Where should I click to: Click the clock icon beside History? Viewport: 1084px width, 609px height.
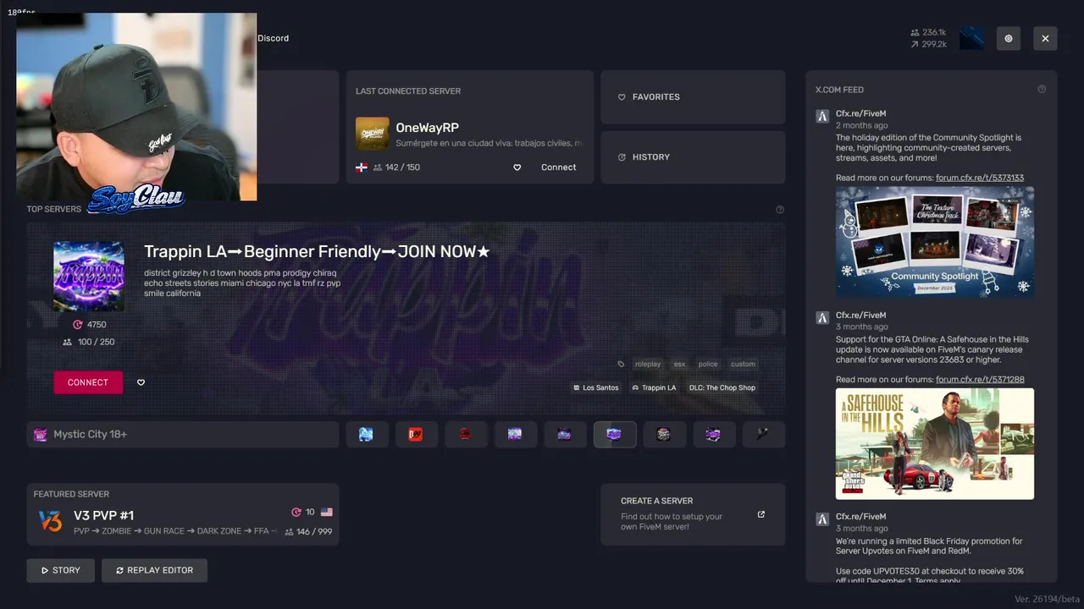622,157
